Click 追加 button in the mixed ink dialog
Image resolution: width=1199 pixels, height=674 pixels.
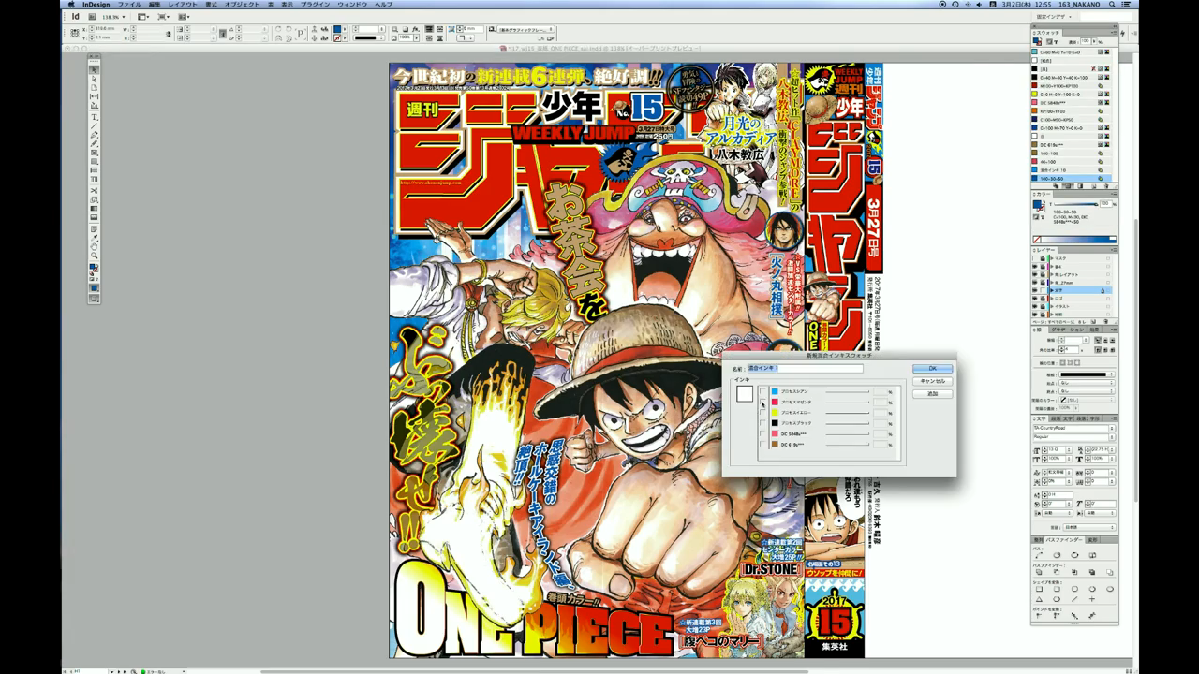pyautogui.click(x=932, y=393)
